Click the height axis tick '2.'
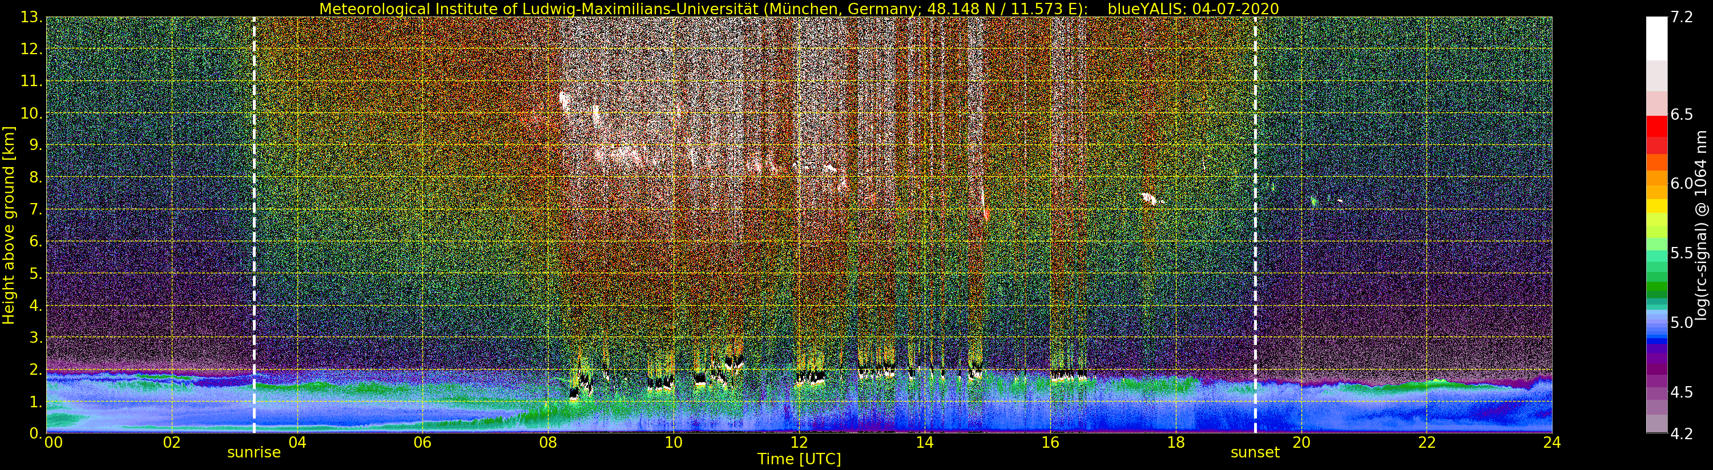 pos(37,369)
